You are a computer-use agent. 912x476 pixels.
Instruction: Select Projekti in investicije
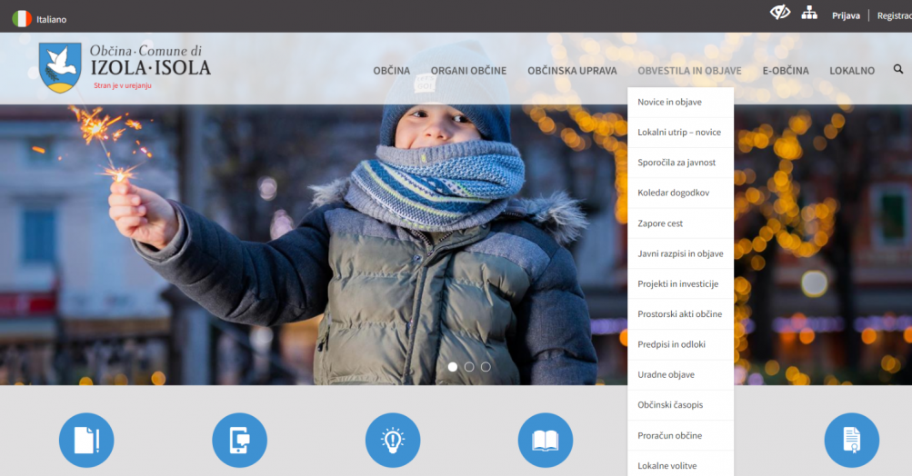(680, 283)
